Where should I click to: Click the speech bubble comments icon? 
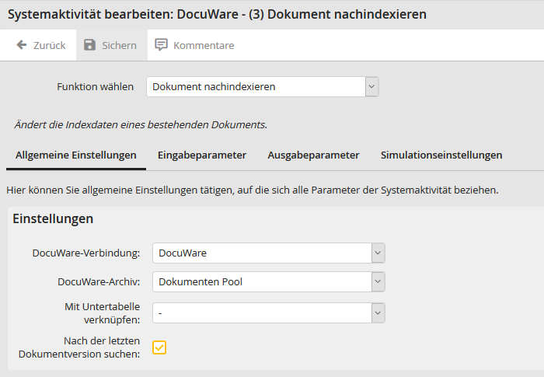tap(161, 45)
